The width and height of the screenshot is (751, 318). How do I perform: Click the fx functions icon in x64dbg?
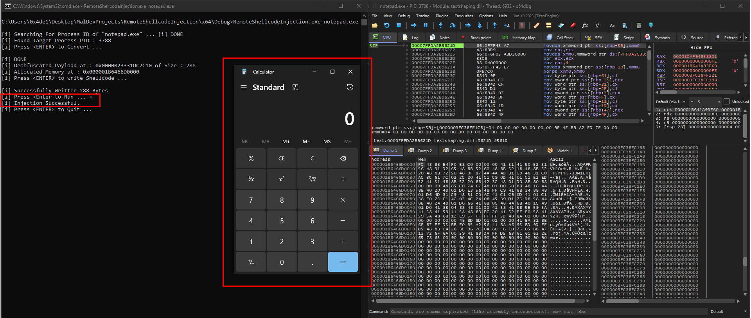pos(585,25)
